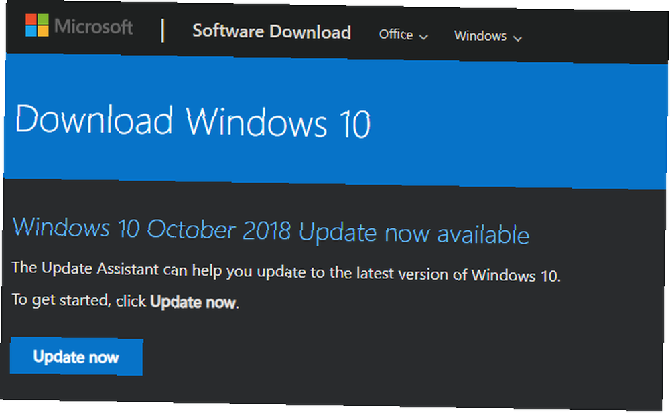Click the Microsoft four-color logo

coord(37,25)
